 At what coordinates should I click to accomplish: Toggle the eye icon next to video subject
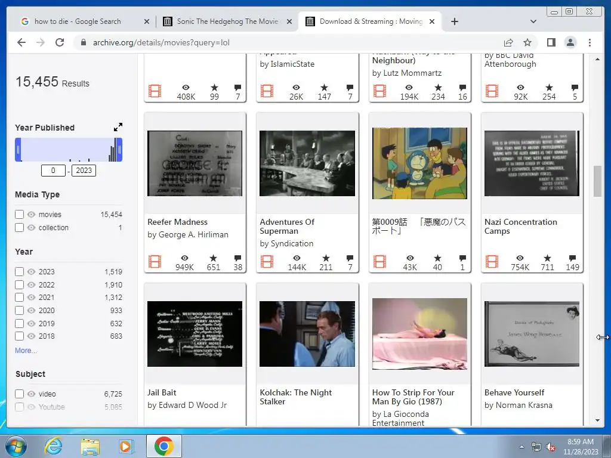(x=31, y=394)
